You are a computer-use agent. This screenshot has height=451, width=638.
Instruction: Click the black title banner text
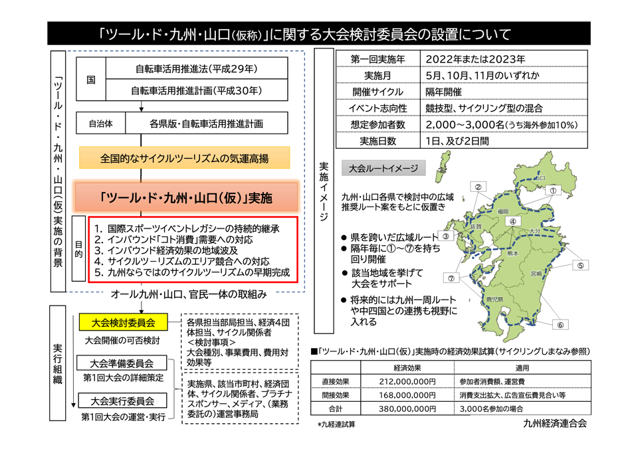(x=304, y=34)
